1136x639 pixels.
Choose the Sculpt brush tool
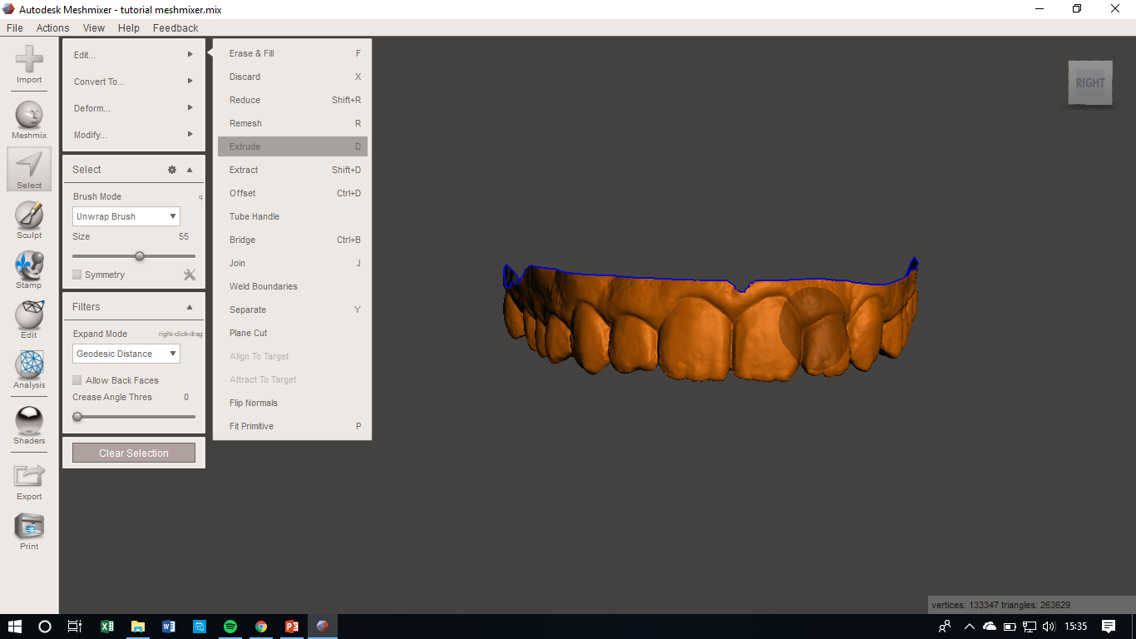click(29, 220)
